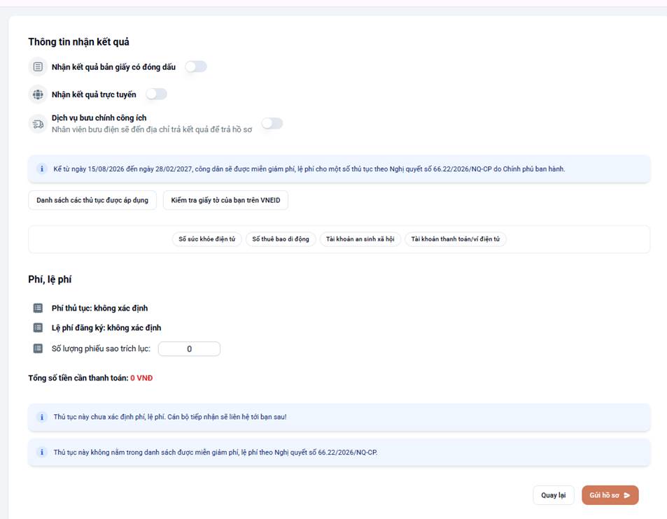The width and height of the screenshot is (667, 519).
Task: Toggle Dịch vụ bưu chính công ích switch
Action: point(272,123)
